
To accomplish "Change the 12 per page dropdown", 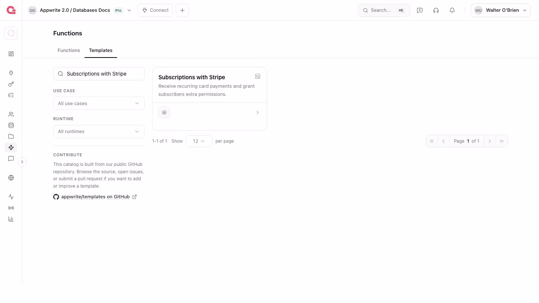I will [x=199, y=141].
